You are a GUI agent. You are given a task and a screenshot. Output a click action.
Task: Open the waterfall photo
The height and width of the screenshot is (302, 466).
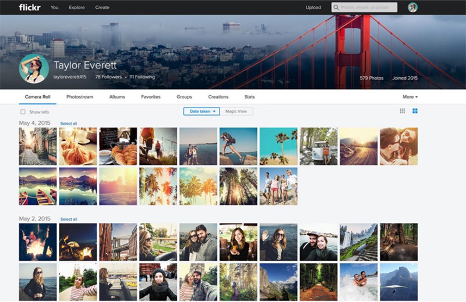359,242
